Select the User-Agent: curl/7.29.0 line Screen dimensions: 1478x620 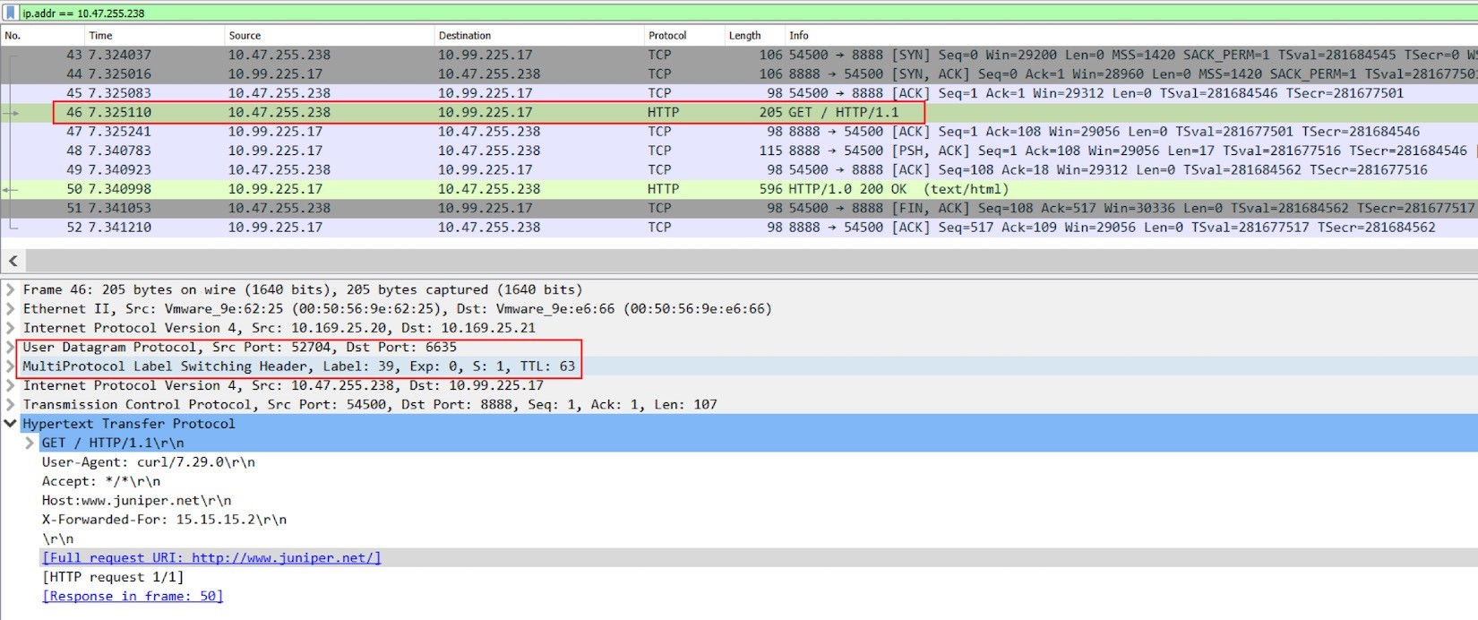point(148,462)
